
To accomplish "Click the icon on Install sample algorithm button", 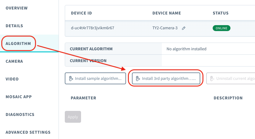I will 71,79.
